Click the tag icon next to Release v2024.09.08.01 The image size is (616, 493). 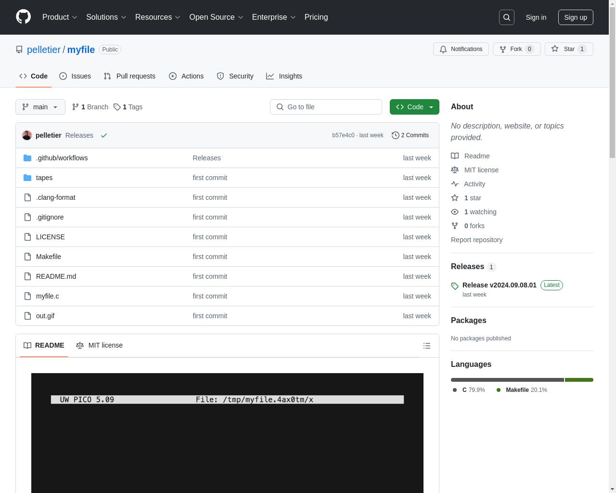point(455,286)
